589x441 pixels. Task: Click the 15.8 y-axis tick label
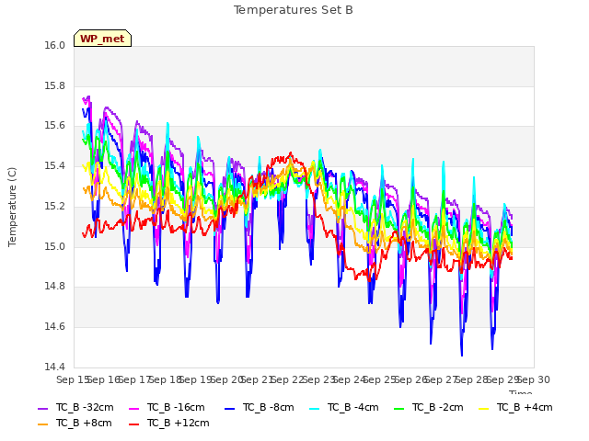pyautogui.click(x=55, y=85)
